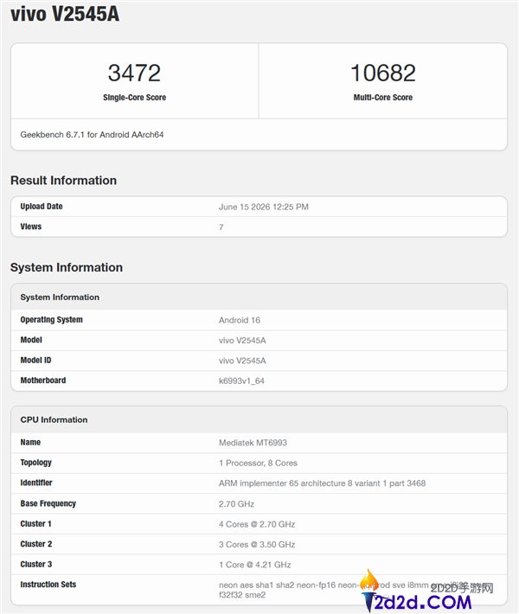The height and width of the screenshot is (614, 519).
Task: Select the ARM implementer 65 identifier value
Action: pos(323,483)
